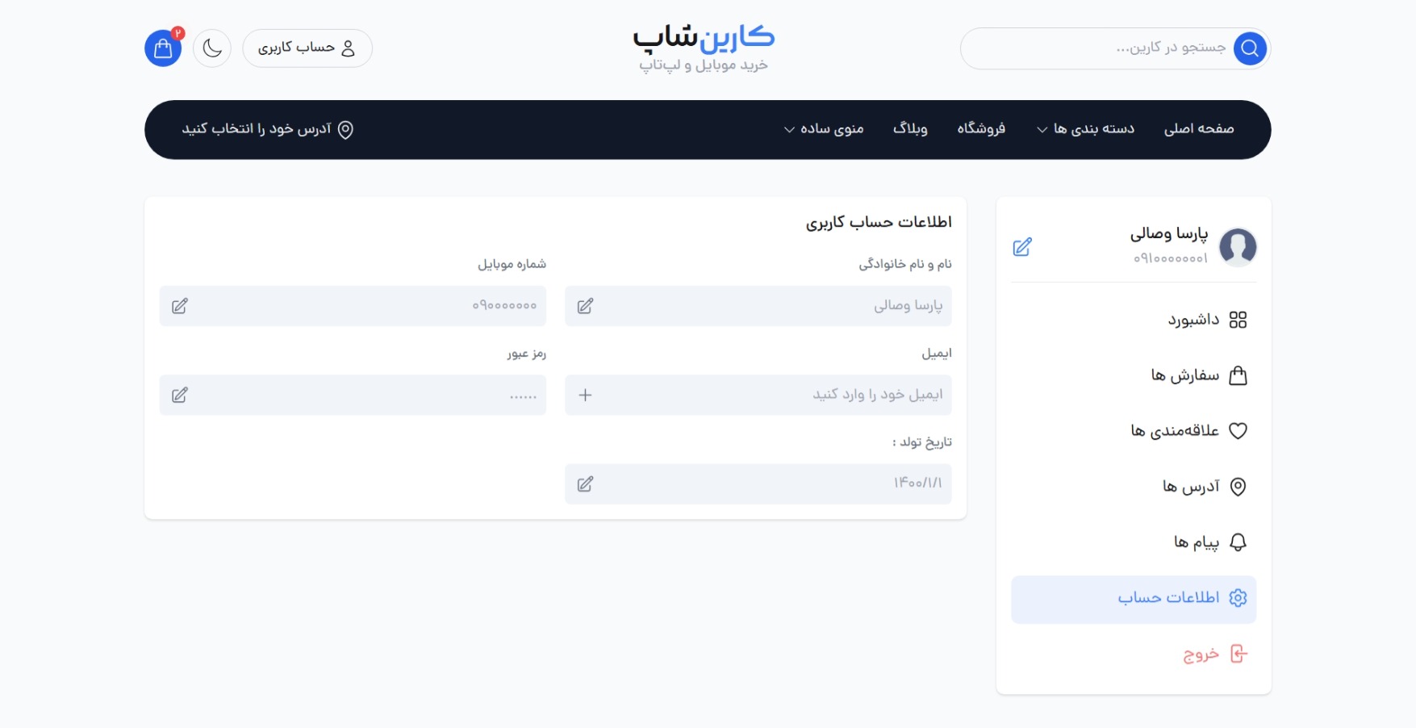Click the blue search magnifier button
The height and width of the screenshot is (728, 1416).
1250,48
